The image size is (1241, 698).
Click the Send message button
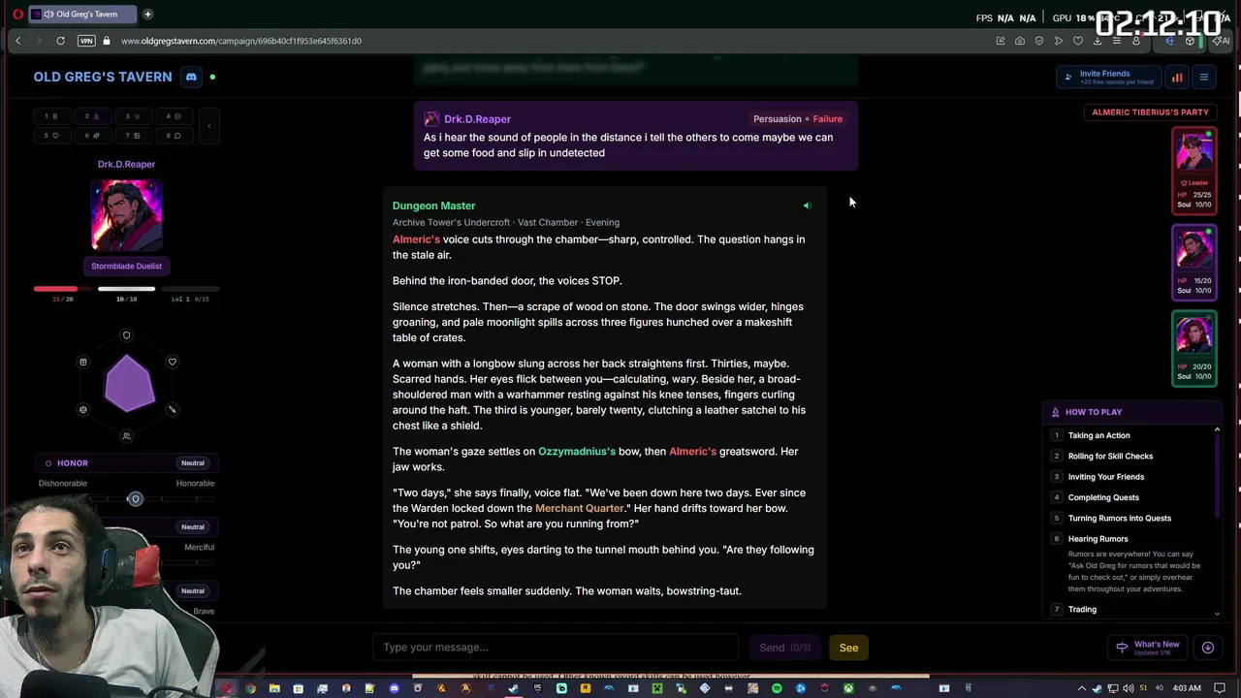(784, 648)
